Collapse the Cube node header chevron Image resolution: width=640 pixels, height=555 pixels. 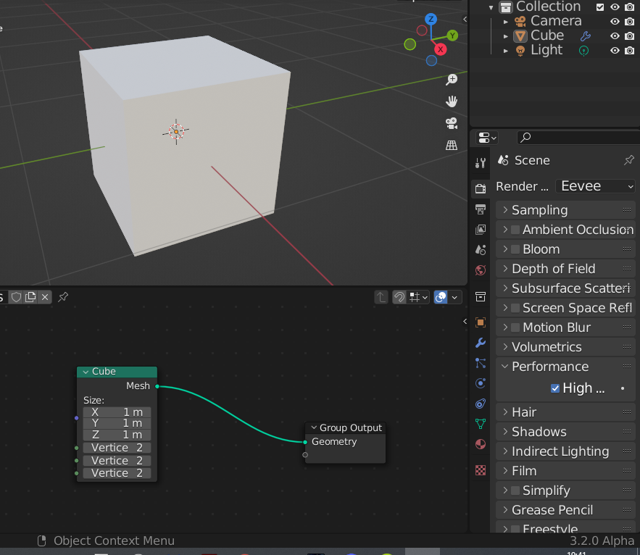click(86, 372)
